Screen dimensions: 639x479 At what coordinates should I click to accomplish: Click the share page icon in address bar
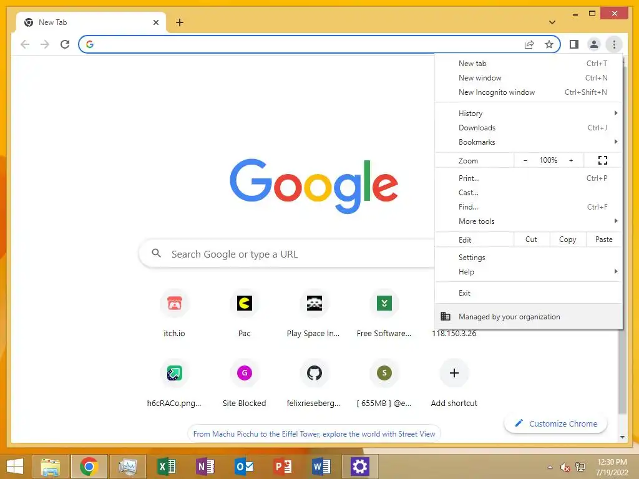529,44
